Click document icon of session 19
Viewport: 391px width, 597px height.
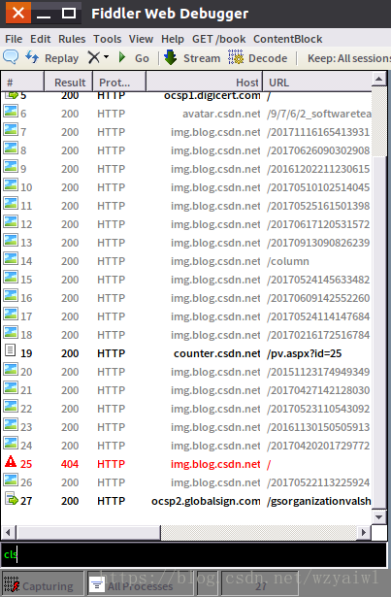coord(11,350)
